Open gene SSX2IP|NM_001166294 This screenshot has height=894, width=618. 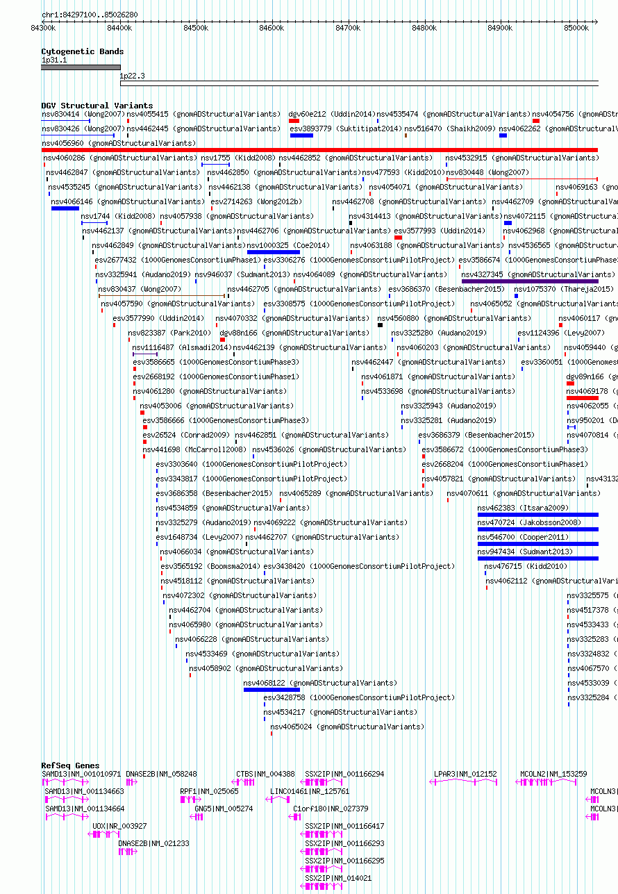coord(344,774)
